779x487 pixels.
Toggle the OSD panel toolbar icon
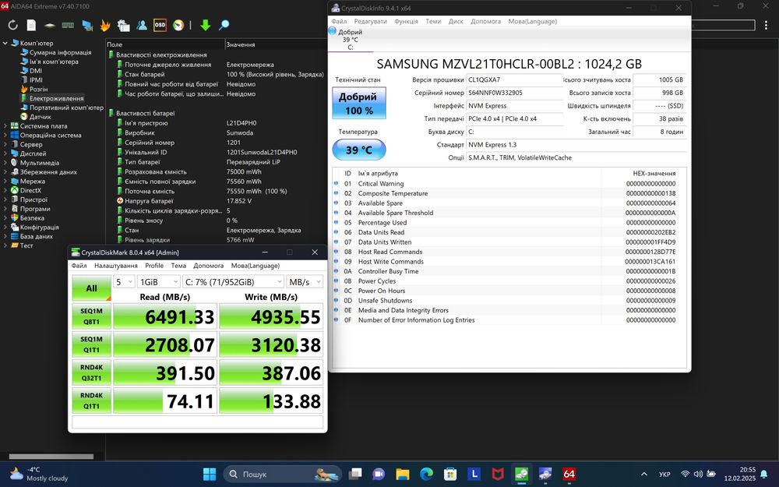[160, 25]
